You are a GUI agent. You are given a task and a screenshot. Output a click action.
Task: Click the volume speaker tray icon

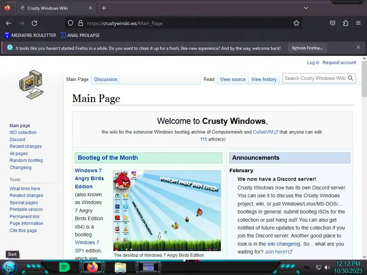[327, 267]
